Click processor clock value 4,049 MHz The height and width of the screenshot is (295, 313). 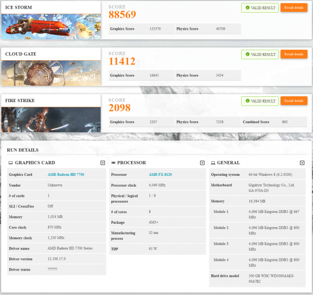click(157, 185)
